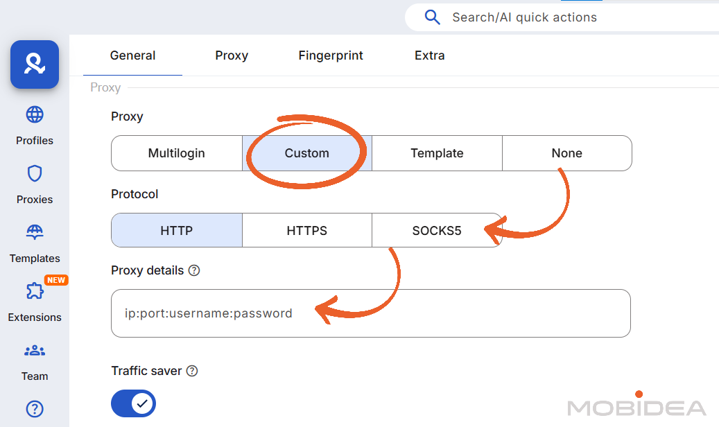Click the proxy details input field

pyautogui.click(x=370, y=313)
